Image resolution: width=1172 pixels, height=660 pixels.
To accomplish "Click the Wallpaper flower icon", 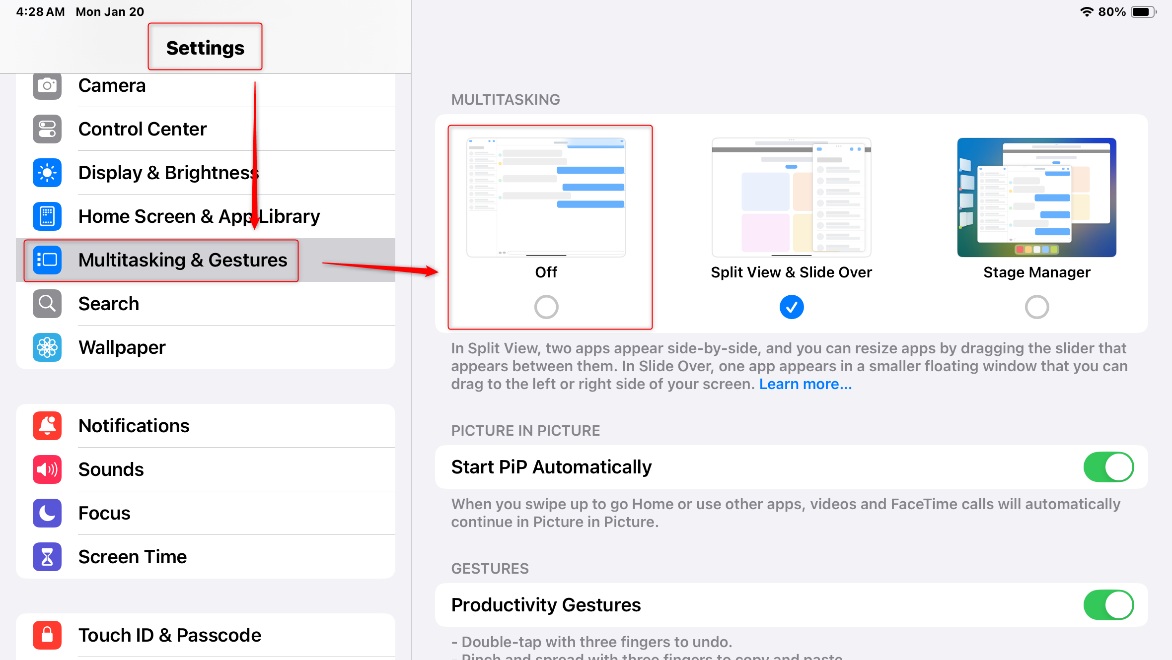I will (x=47, y=347).
